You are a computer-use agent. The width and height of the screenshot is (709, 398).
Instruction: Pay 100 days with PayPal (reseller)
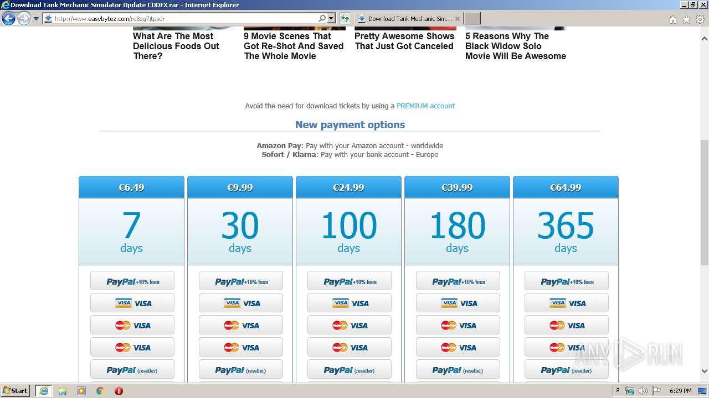tap(350, 370)
